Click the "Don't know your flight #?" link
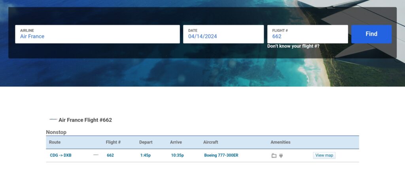This screenshot has width=405, height=171. click(x=293, y=46)
